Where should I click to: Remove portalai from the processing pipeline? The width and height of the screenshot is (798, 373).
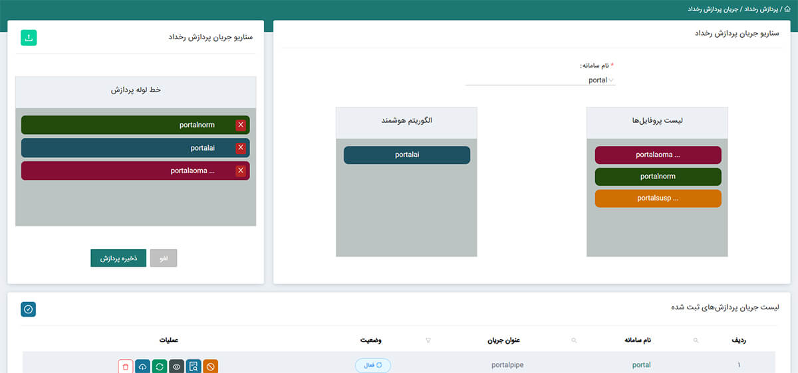[x=241, y=147]
